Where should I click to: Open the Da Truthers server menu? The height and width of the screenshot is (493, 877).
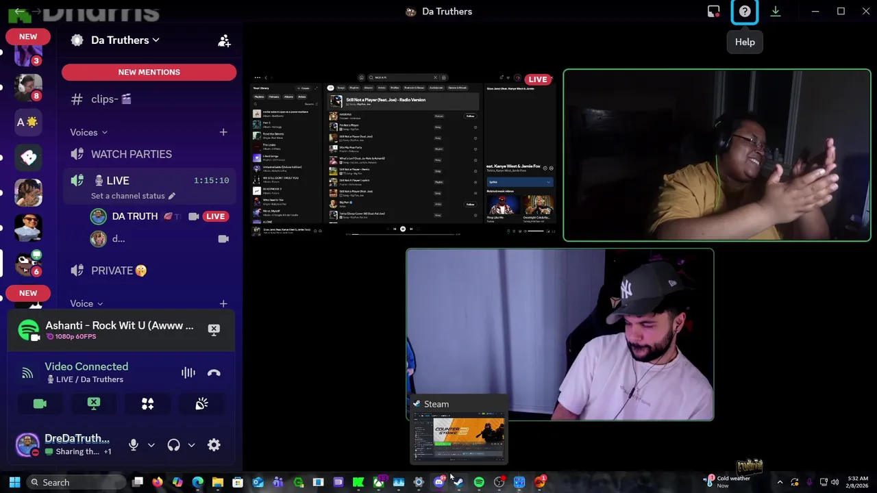tap(125, 40)
